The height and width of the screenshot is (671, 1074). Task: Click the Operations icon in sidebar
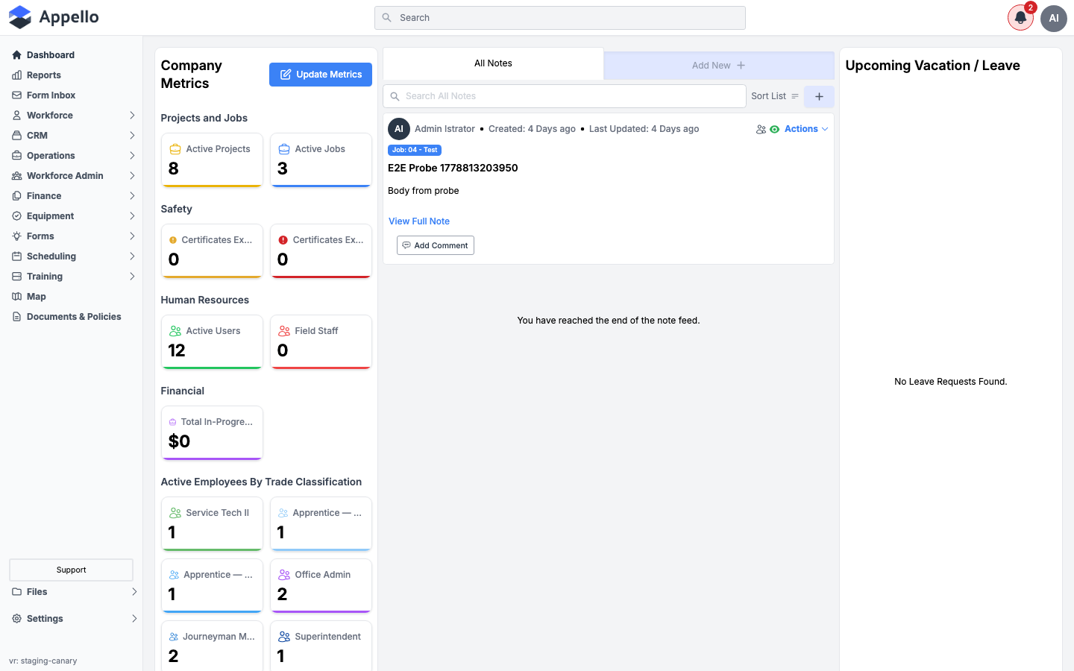coord(16,156)
